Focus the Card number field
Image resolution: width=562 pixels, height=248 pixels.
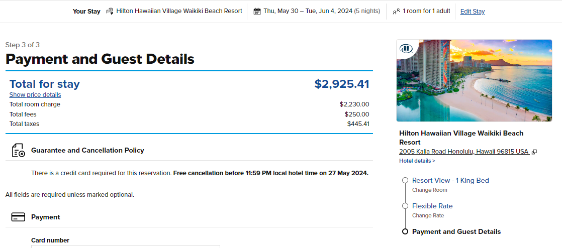click(x=126, y=246)
